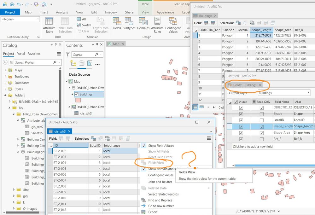Toggle Buildings layer visibility checkbox

pos(76,94)
